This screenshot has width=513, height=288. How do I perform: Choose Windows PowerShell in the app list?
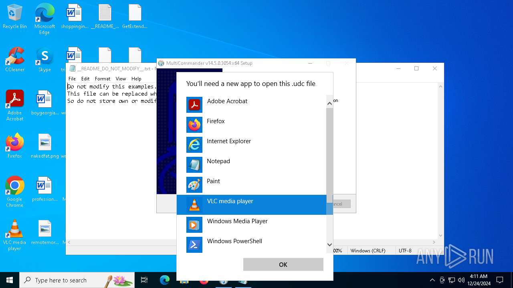coord(252,245)
